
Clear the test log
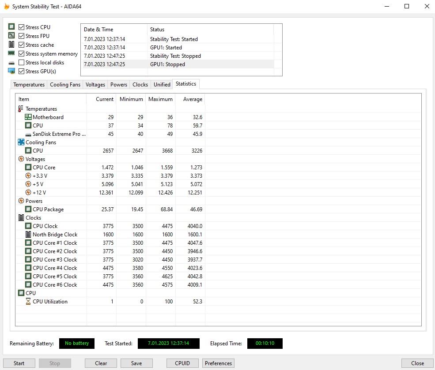pyautogui.click(x=101, y=363)
